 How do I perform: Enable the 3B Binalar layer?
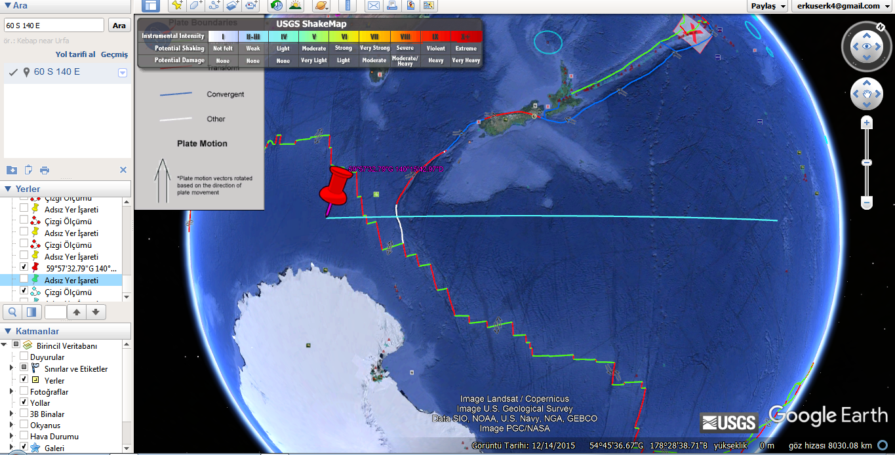pyautogui.click(x=24, y=414)
